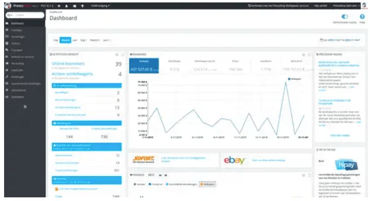The width and height of the screenshot is (370, 201).
Task: Click the Online bezoekers link
Action: (69, 64)
